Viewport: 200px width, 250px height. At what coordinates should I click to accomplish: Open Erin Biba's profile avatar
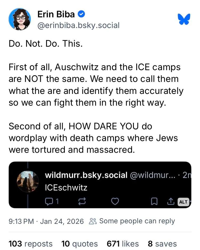20,19
